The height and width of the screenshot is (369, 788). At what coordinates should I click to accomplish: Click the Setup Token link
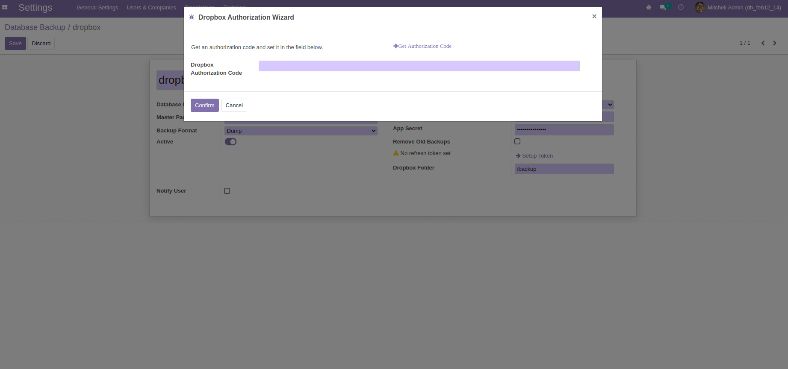(534, 156)
